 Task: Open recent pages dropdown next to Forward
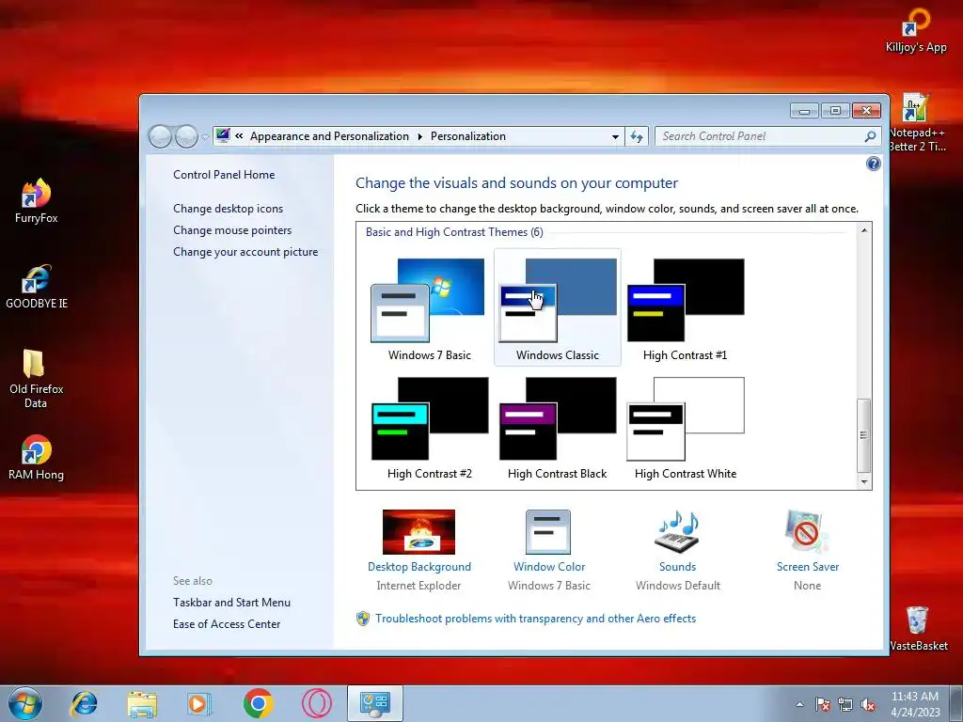pyautogui.click(x=205, y=137)
